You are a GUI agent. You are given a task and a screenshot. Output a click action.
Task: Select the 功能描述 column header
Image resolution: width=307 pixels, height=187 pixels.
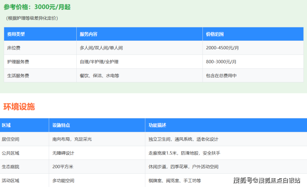pos(157,125)
